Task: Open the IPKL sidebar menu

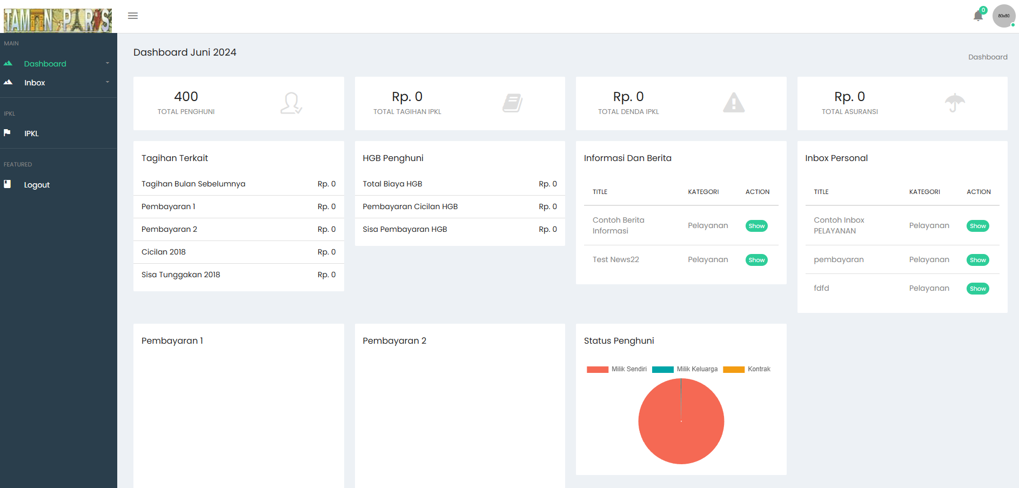Action: click(x=31, y=133)
